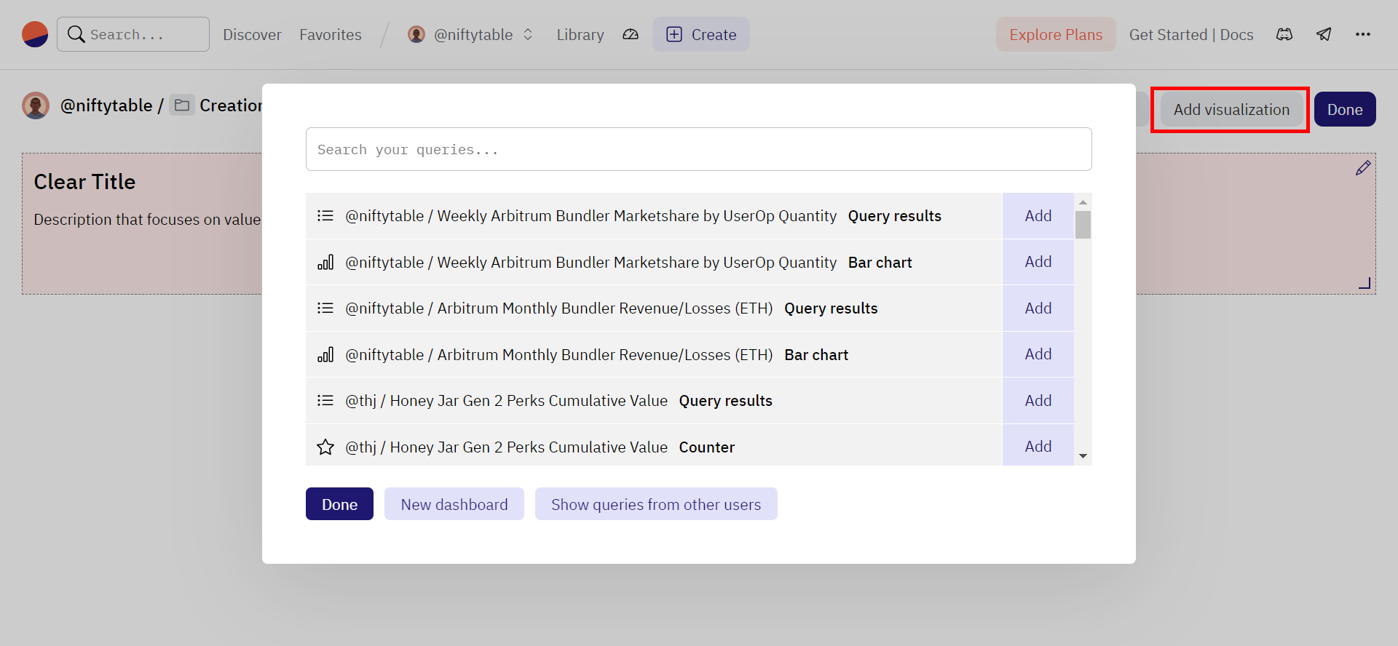The height and width of the screenshot is (646, 1398).
Task: Click Done in the dashboard toolbar
Action: 1345,110
